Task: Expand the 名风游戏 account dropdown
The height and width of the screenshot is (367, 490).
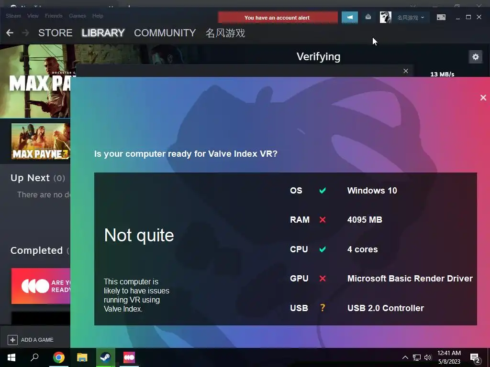Action: pyautogui.click(x=411, y=18)
